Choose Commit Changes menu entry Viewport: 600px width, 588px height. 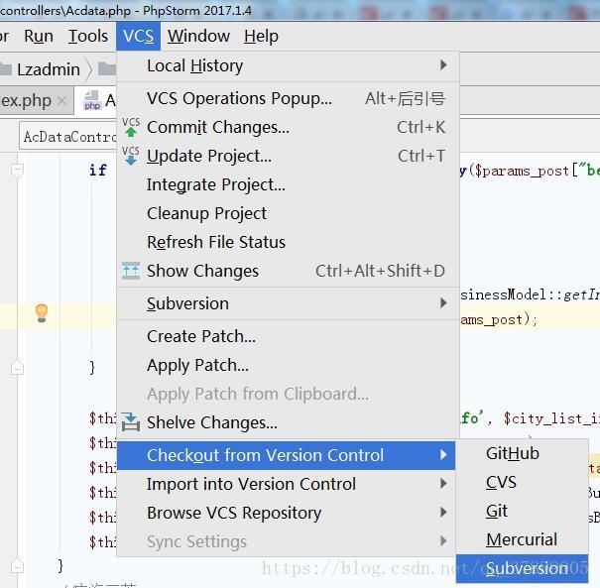coord(288,127)
